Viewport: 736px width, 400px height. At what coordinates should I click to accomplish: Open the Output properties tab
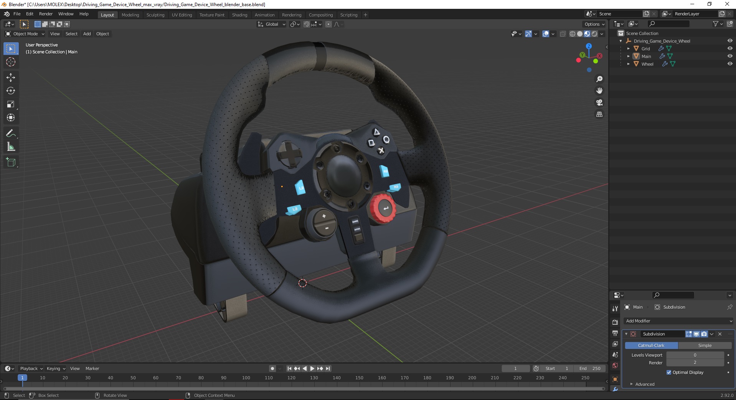pyautogui.click(x=615, y=333)
